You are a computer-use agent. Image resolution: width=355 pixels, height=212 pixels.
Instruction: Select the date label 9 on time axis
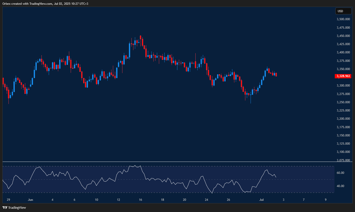[x=326, y=200]
